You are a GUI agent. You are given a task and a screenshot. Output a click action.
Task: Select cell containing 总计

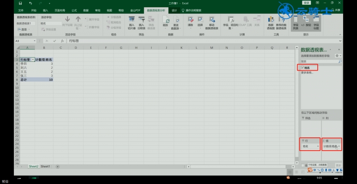[27, 80]
